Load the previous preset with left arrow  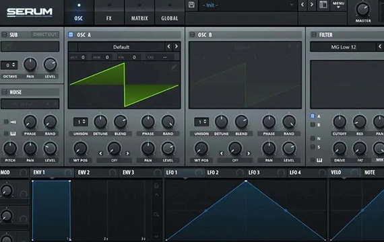click(302, 5)
